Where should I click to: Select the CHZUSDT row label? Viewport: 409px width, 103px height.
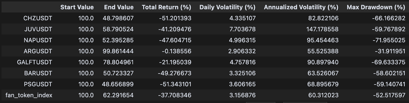[x=38, y=18]
